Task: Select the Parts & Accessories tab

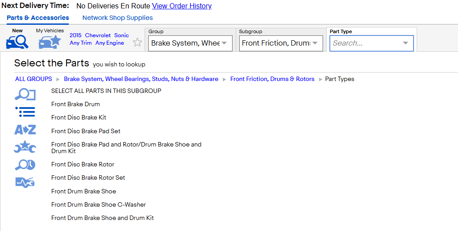Action: click(38, 18)
